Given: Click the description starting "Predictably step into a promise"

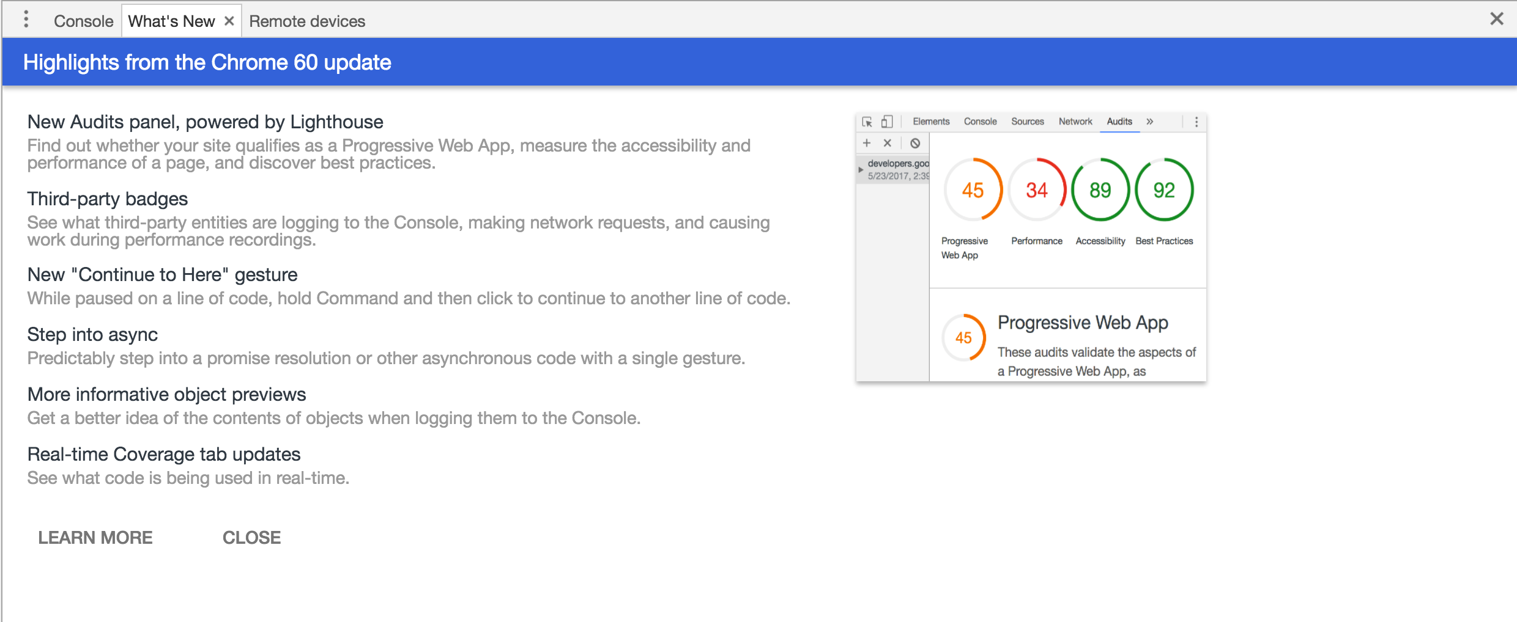Looking at the screenshot, I should coord(386,358).
